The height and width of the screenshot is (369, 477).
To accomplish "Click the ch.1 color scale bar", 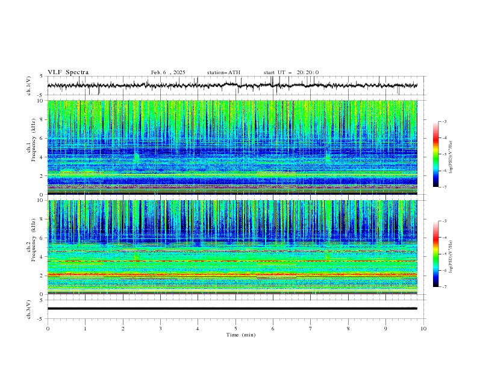I will point(435,154).
